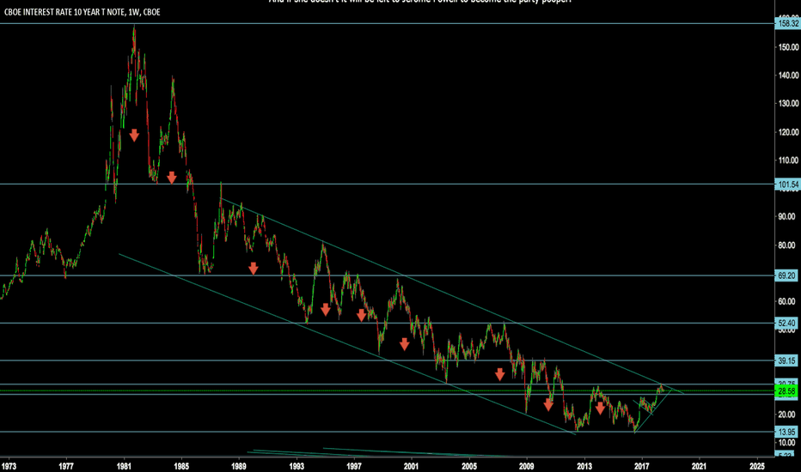Click the 1997 label on time axis
This screenshot has width=801, height=472.
pyautogui.click(x=354, y=466)
